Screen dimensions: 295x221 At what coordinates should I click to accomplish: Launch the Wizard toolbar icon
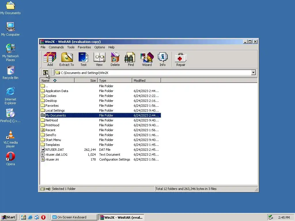(x=147, y=59)
